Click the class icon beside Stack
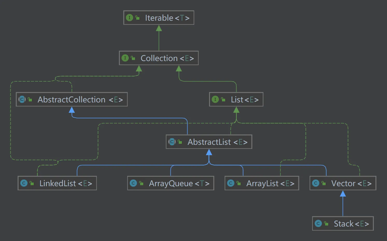Viewport: 387px width, 241px height. 318,223
